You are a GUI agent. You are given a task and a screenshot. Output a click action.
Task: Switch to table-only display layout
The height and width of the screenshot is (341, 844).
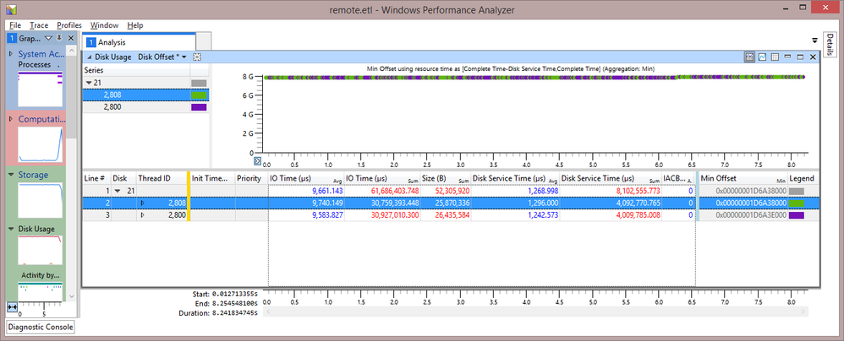(x=775, y=57)
